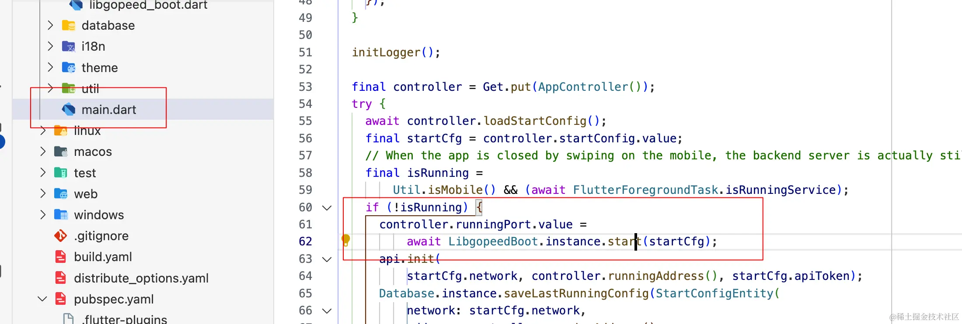Expand the i18n folder
The height and width of the screenshot is (324, 962).
[50, 46]
